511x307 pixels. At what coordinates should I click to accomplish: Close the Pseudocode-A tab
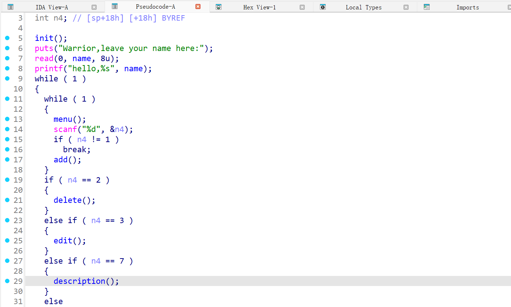(198, 7)
